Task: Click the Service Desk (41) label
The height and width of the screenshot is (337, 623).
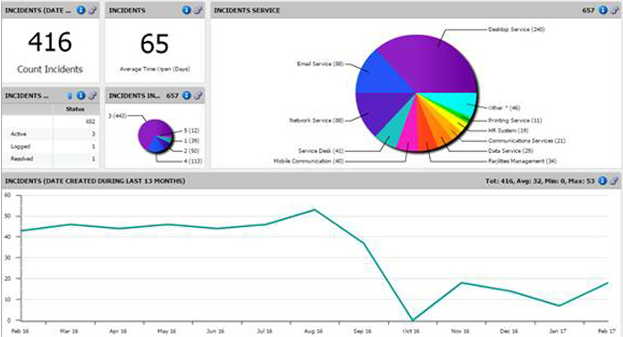Action: [x=321, y=151]
